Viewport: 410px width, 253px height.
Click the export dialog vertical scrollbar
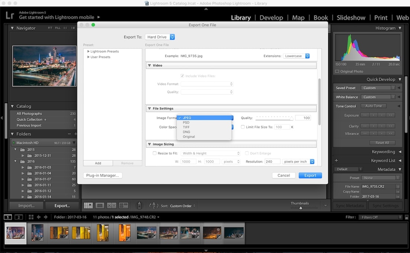pyautogui.click(x=319, y=102)
